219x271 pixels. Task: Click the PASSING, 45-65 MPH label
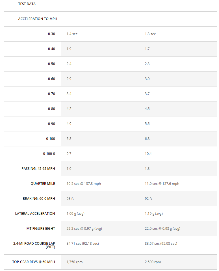(x=38, y=169)
